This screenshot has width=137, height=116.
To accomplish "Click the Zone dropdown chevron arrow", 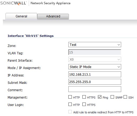I will tap(119, 45).
